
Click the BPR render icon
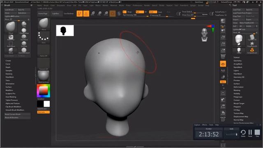223,21
